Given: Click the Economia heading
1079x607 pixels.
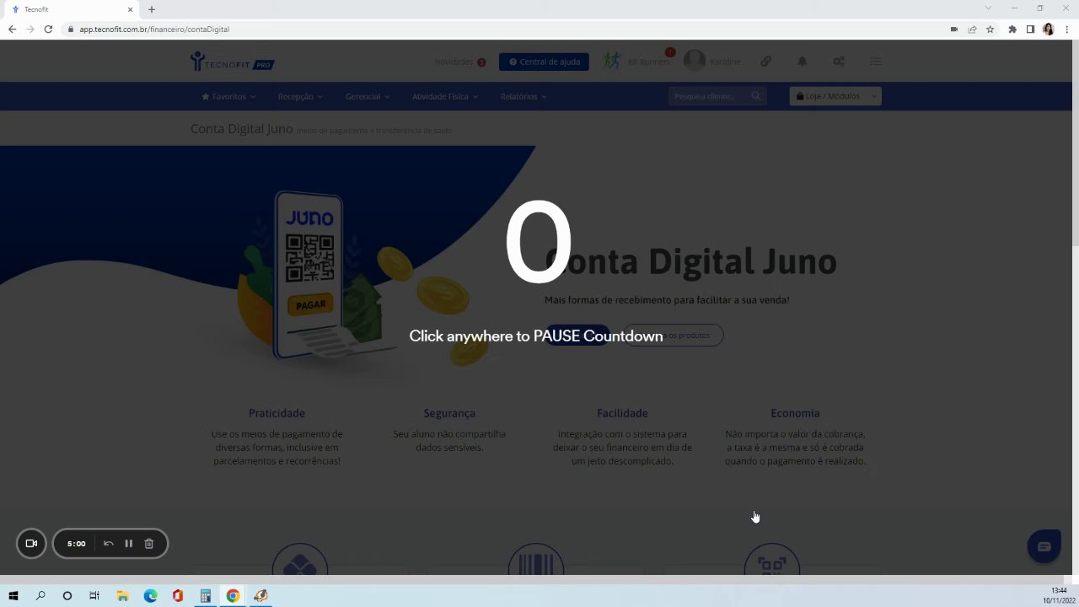Looking at the screenshot, I should [x=795, y=413].
